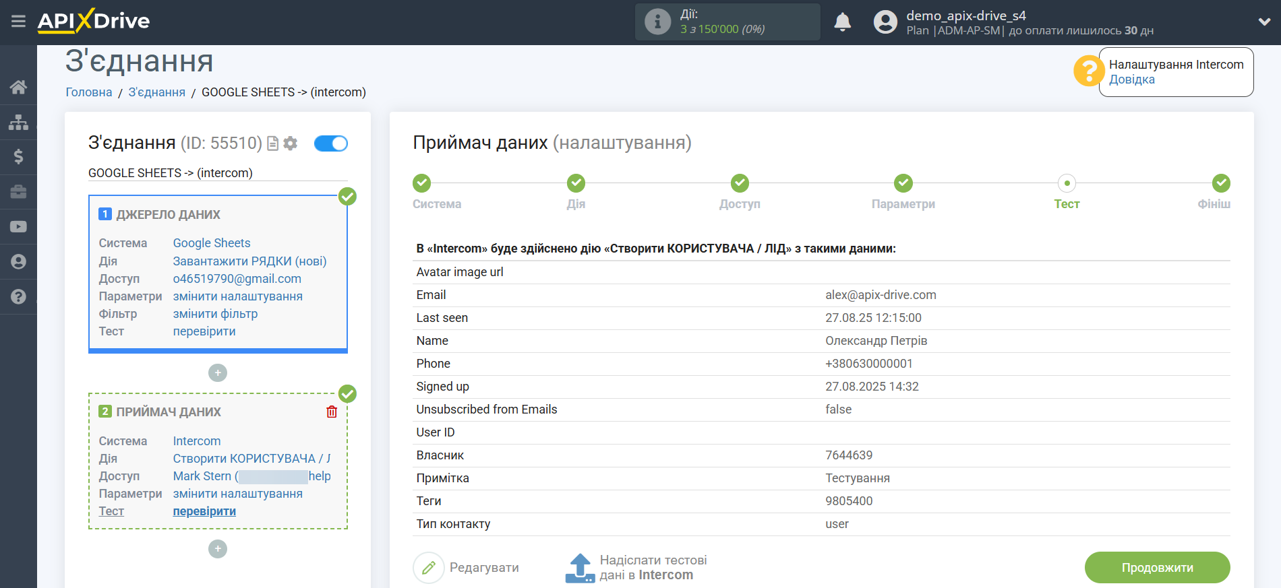The width and height of the screenshot is (1281, 588).
Task: Toggle the connection enabled switch
Action: (331, 143)
